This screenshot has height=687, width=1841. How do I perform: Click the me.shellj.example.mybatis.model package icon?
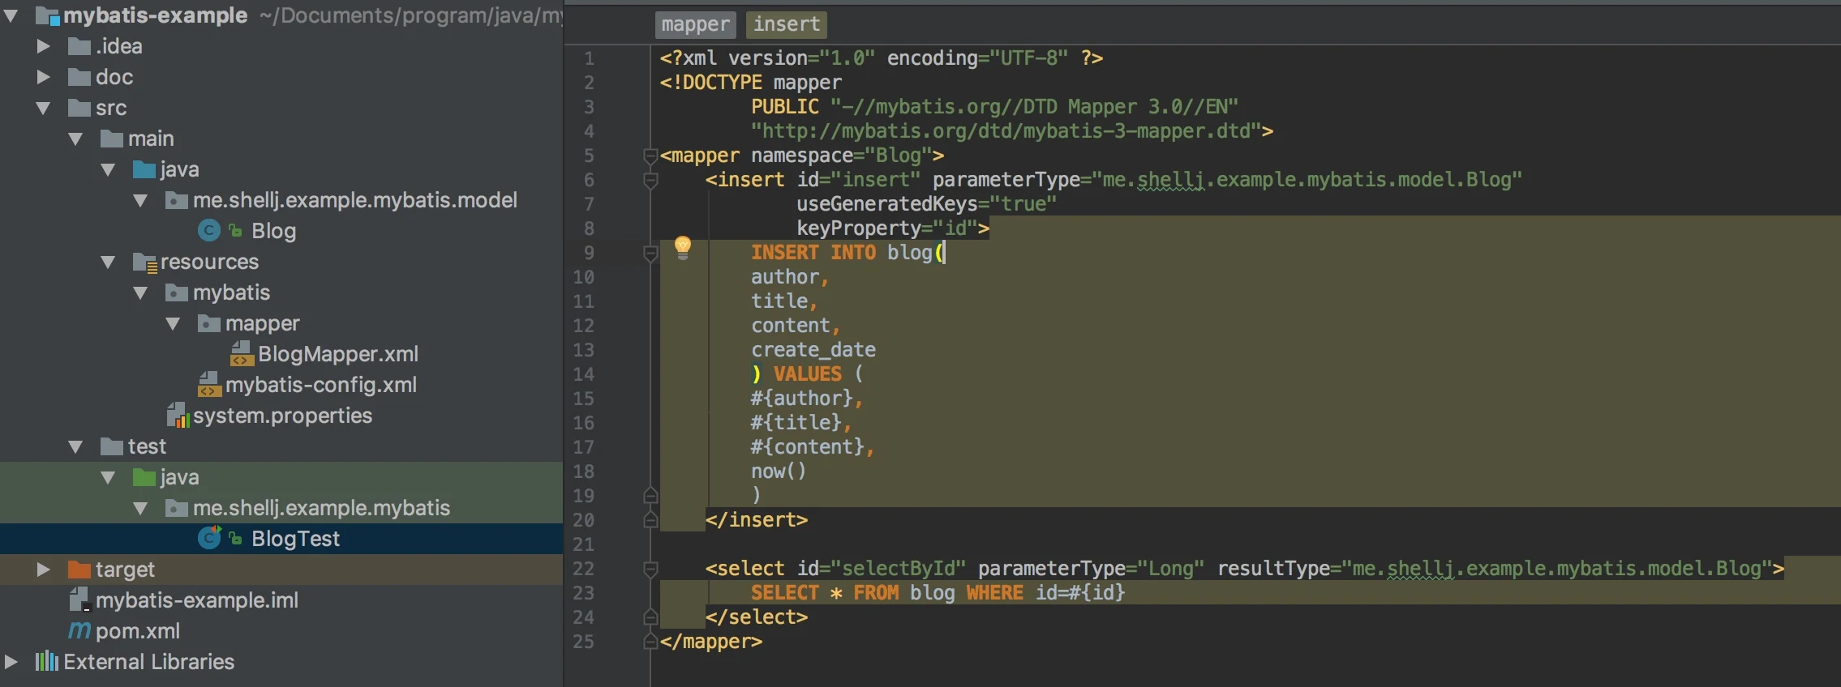point(177,200)
